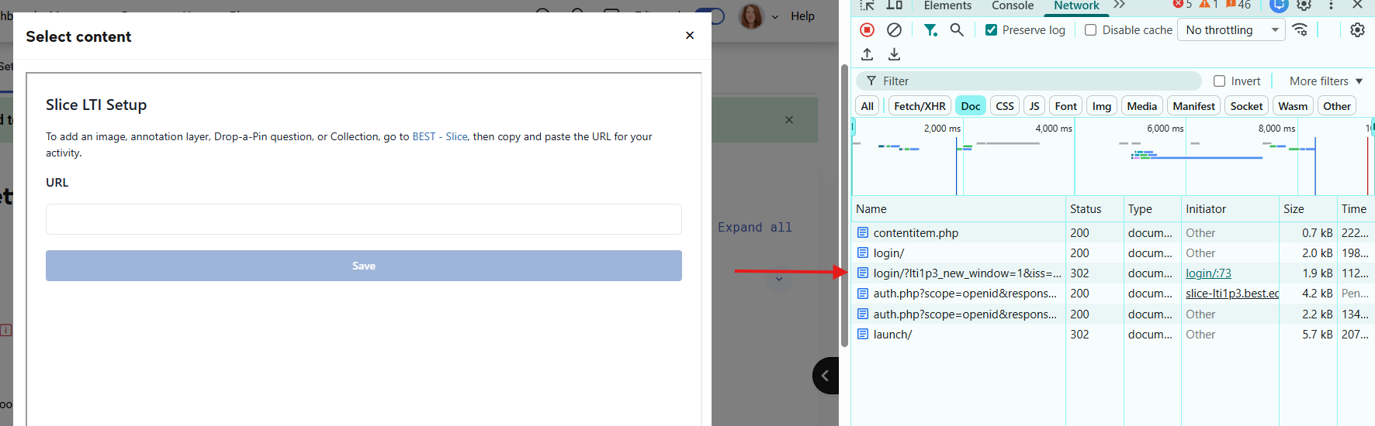Screen dimensions: 1375x426
Task: Filter requests by Wasm
Action: click(x=1293, y=106)
